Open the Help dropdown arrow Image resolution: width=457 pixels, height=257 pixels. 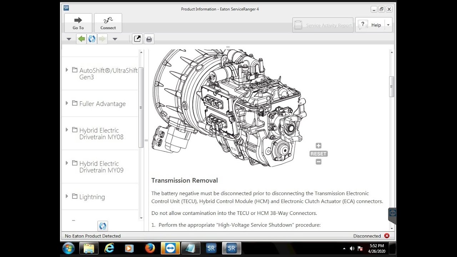tap(388, 25)
